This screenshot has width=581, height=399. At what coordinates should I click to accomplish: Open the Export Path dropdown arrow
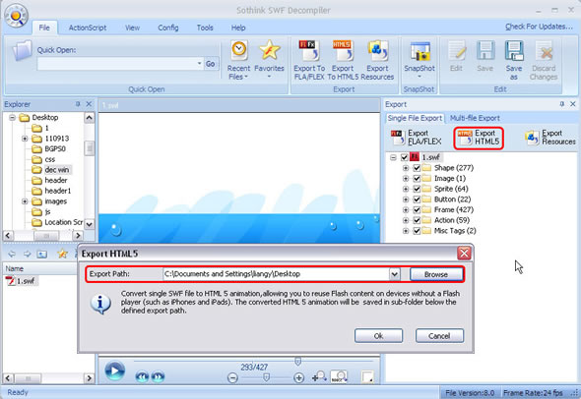coord(394,274)
